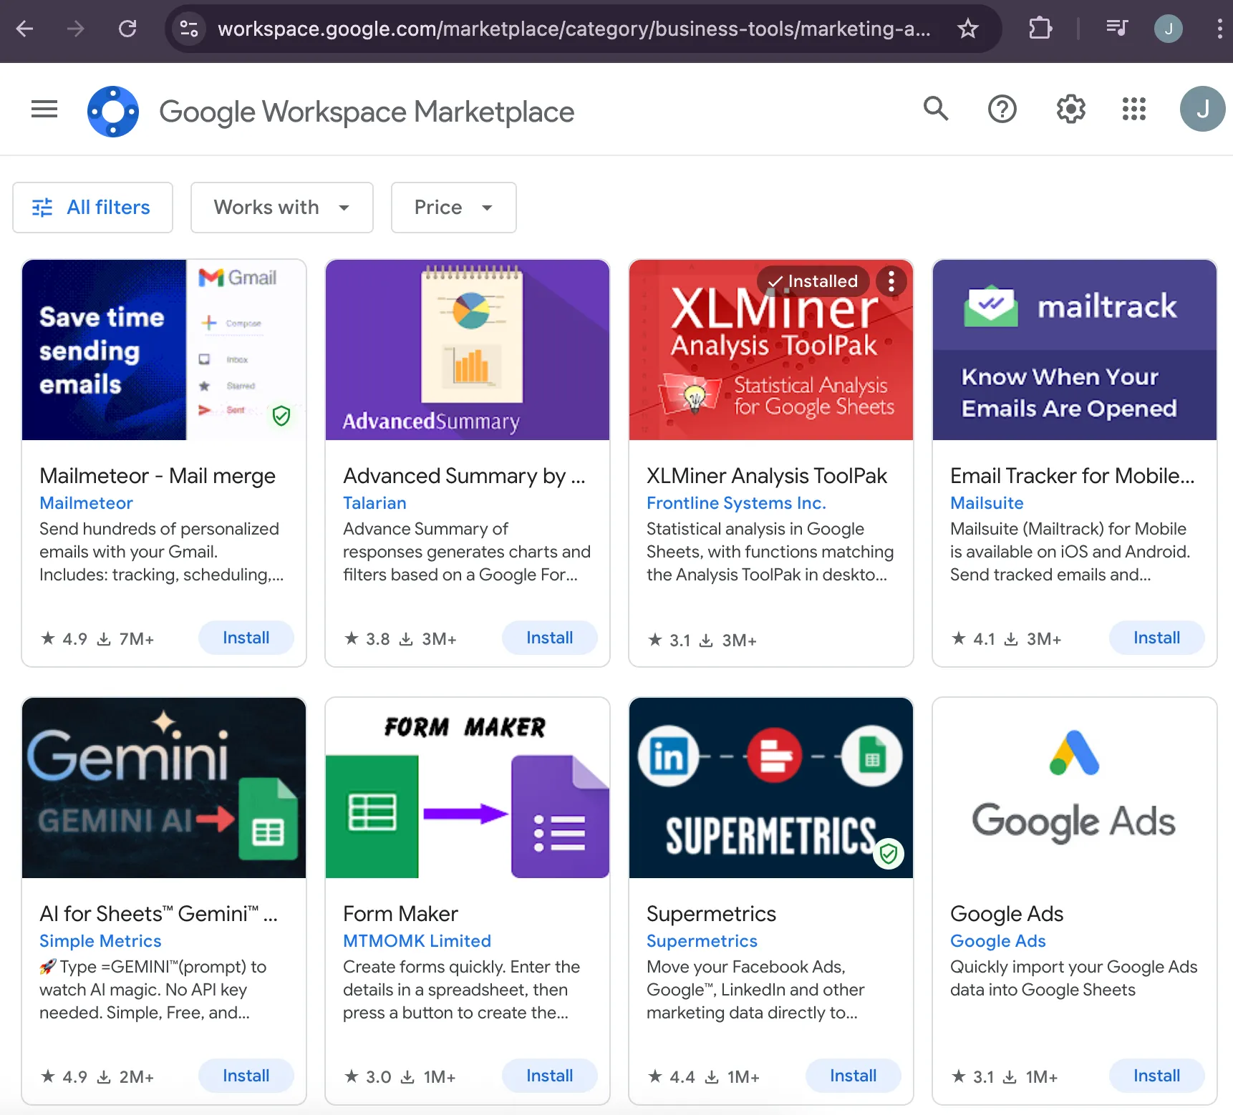Open the navigation hamburger menu
This screenshot has height=1115, width=1233.
(x=44, y=109)
